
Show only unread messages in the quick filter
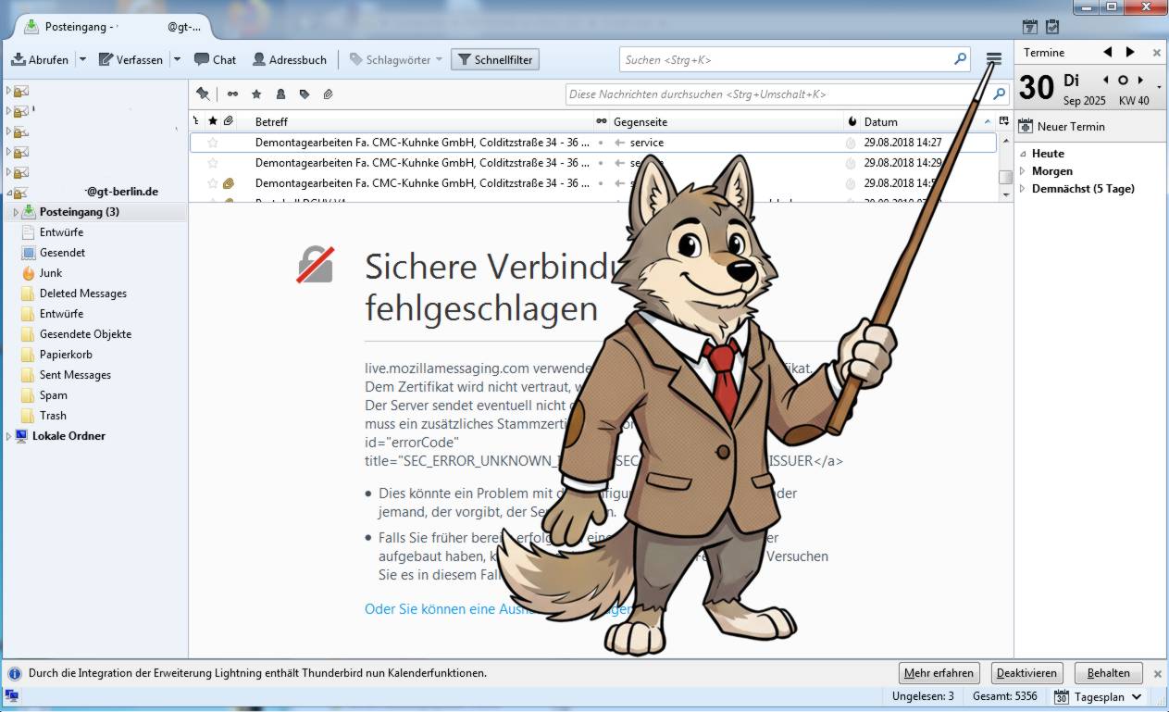(232, 94)
